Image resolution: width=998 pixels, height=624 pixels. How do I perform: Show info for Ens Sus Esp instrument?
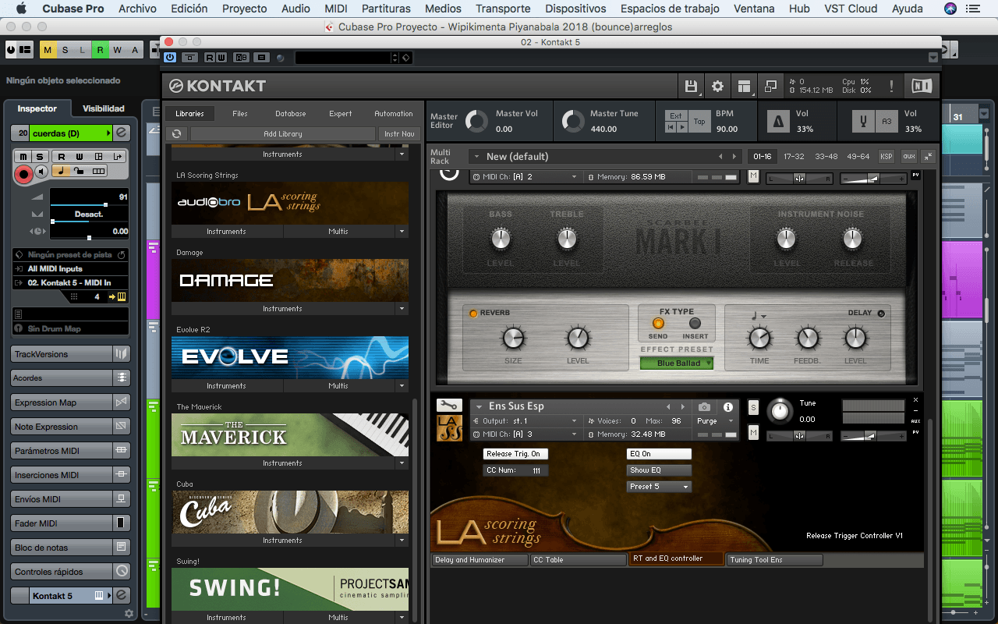[x=728, y=406]
